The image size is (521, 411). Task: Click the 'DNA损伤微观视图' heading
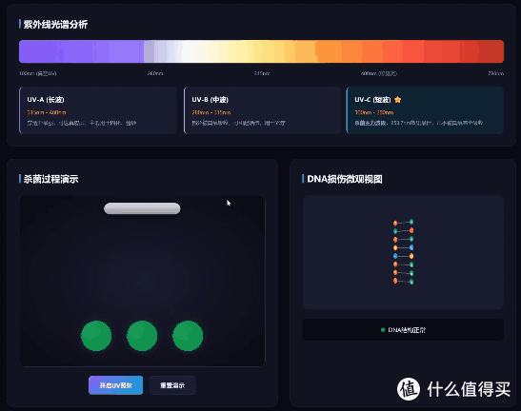[345, 179]
